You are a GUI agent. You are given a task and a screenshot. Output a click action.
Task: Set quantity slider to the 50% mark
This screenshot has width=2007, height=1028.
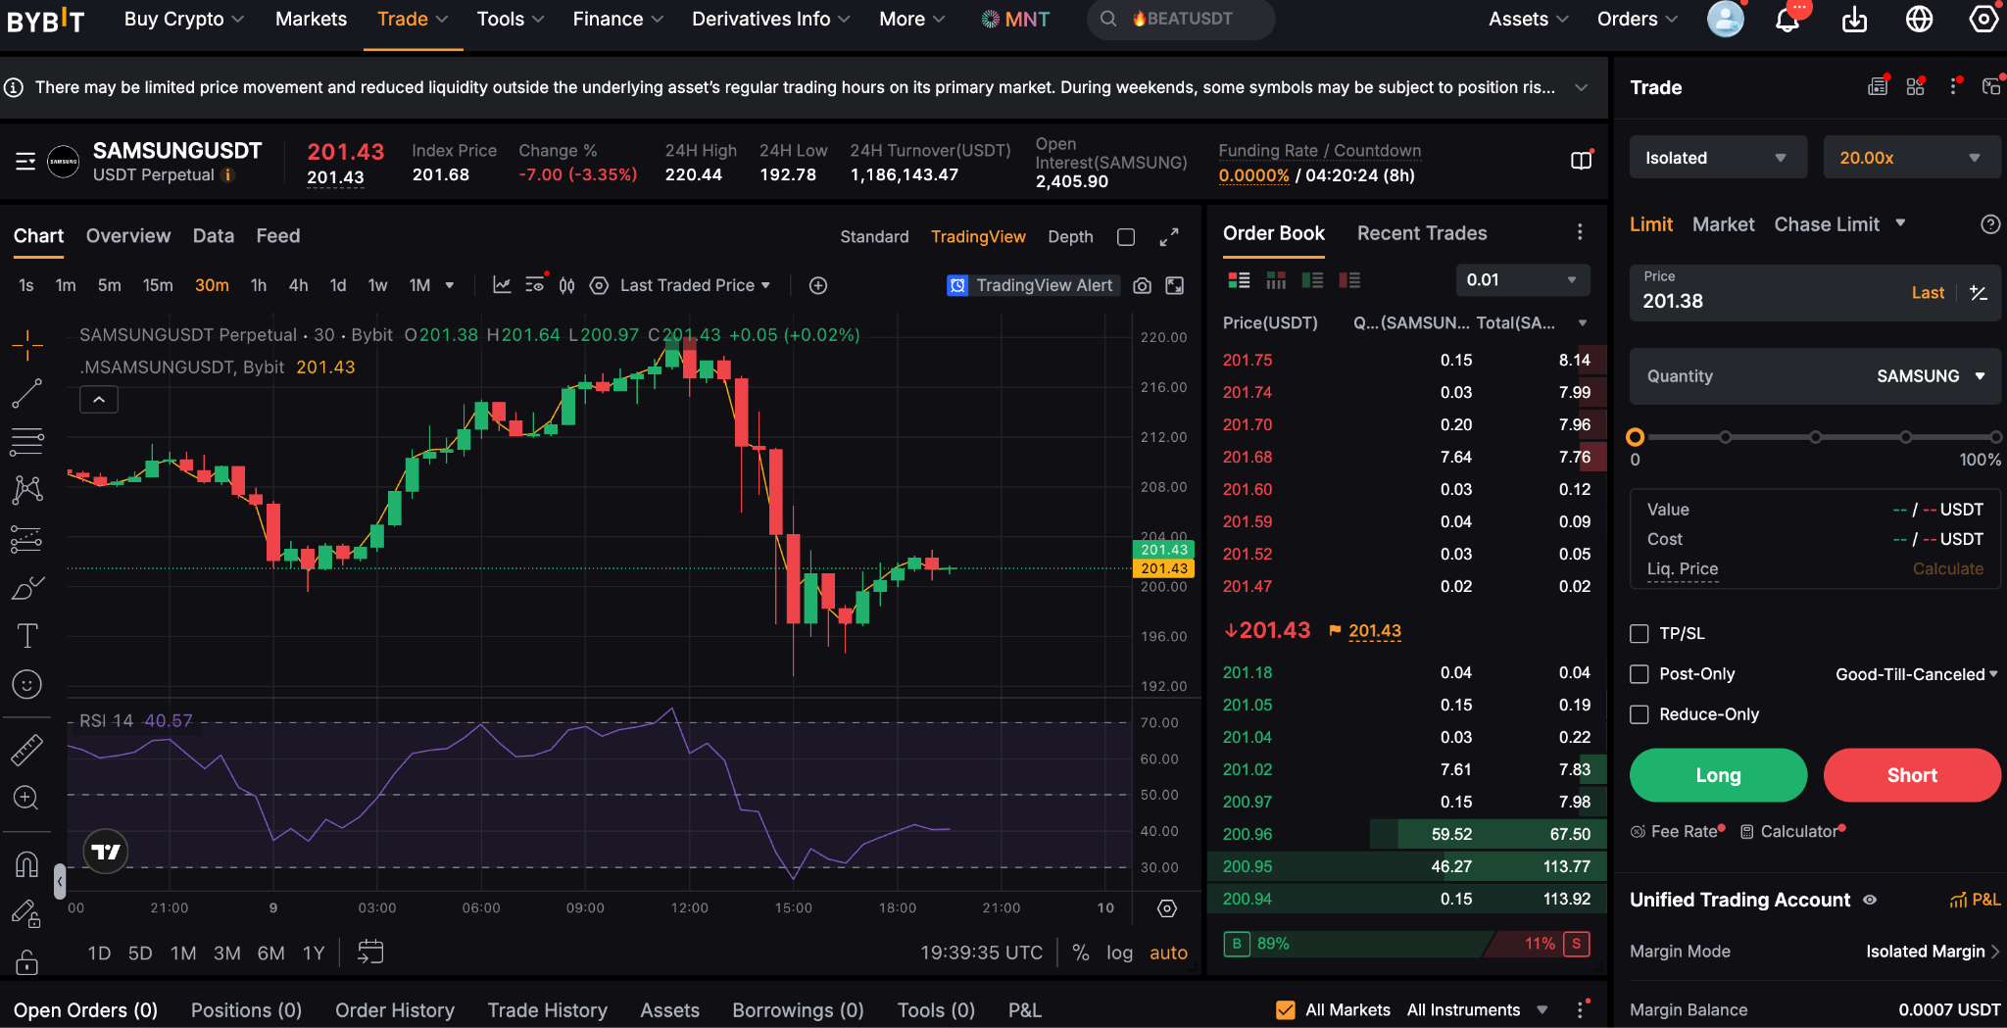point(1815,437)
